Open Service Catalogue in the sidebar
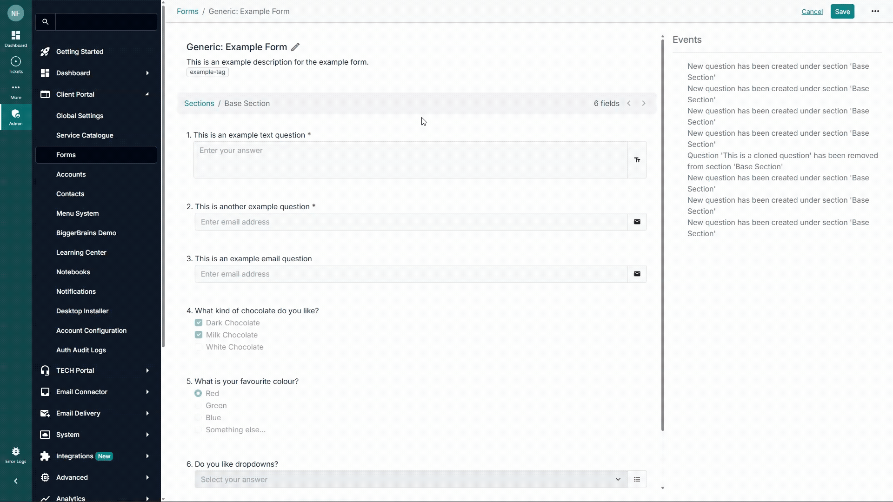Viewport: 893px width, 502px height. click(85, 135)
